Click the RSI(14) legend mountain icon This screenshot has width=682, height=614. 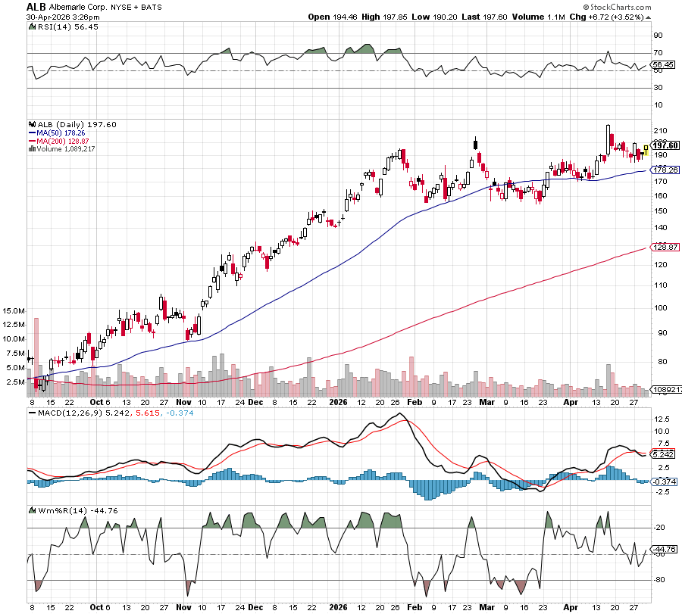click(31, 26)
